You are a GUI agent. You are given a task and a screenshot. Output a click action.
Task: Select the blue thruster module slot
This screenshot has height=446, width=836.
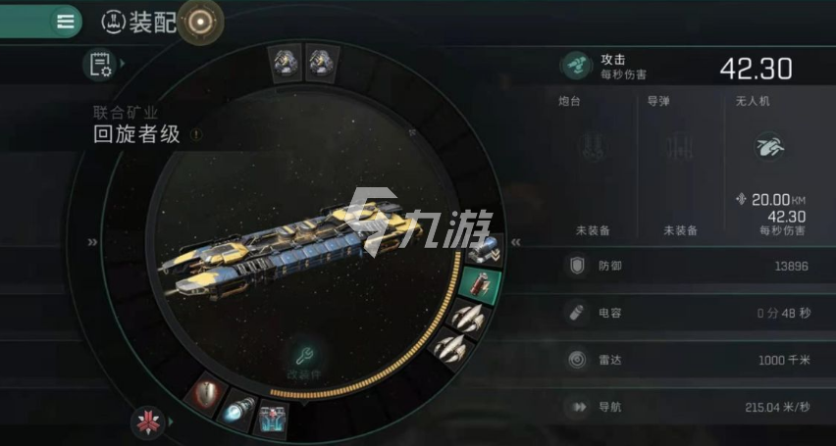(x=239, y=411)
